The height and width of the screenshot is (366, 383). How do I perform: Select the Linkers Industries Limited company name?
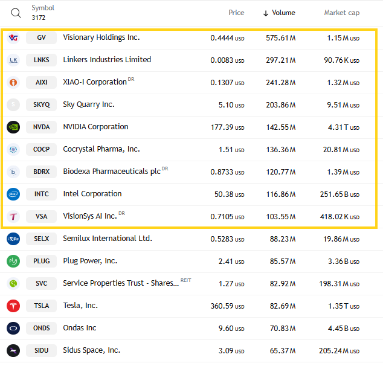(107, 60)
